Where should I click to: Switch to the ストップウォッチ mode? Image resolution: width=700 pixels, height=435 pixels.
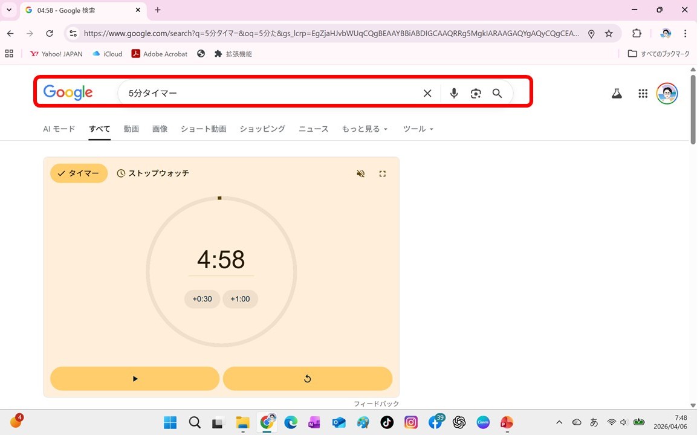(153, 173)
